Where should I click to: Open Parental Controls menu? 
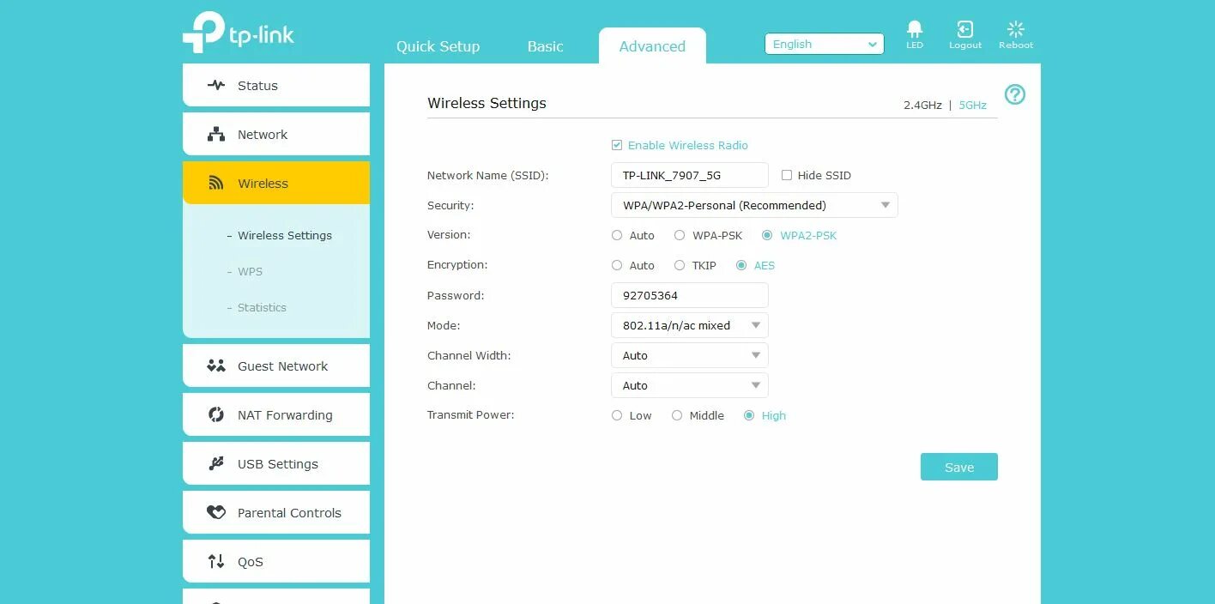click(x=276, y=512)
